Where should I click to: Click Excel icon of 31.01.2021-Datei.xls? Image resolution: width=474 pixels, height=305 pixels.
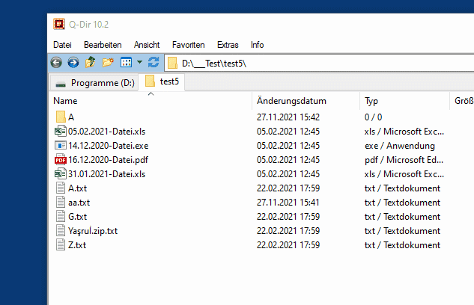[x=61, y=173]
